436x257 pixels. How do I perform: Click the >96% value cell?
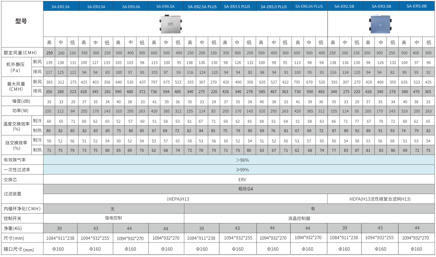tap(239, 160)
